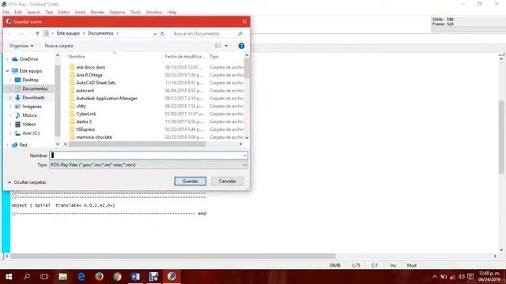Click the Cancelar button
Viewport: 506px width, 284px height.
click(x=227, y=181)
